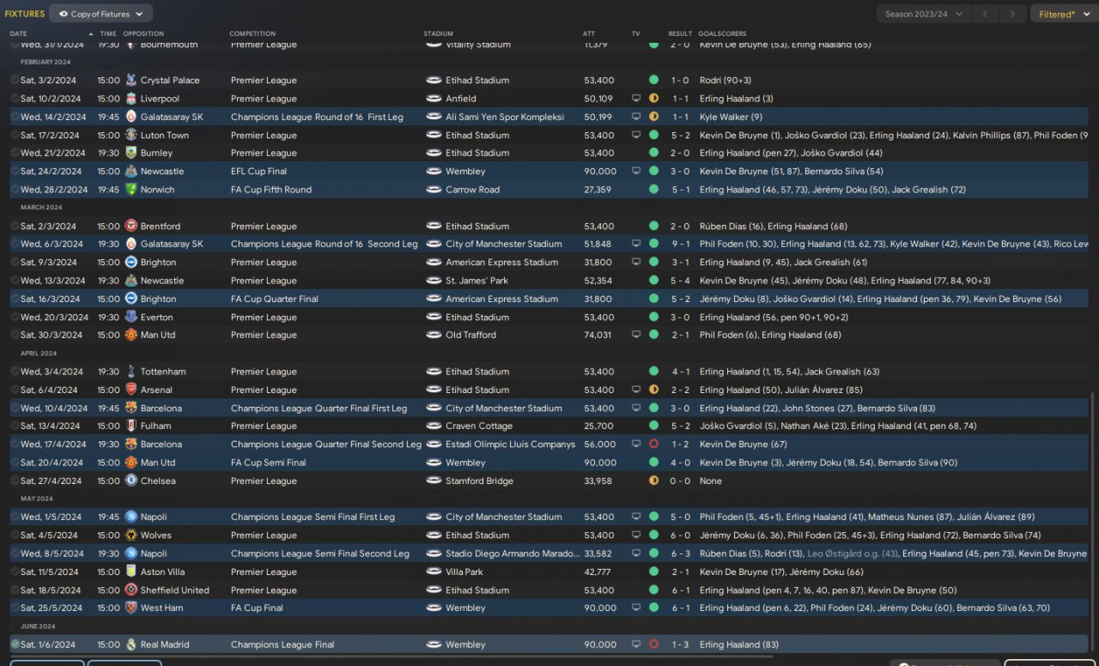The width and height of the screenshot is (1099, 666).
Task: Click the stadium icon beside Villa Park
Action: click(434, 572)
